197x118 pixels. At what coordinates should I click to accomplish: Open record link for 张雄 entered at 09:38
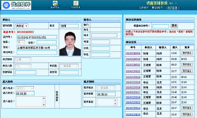133,59
